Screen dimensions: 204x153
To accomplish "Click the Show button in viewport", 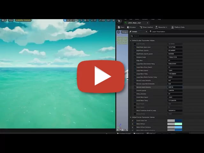I will pos(11,20).
